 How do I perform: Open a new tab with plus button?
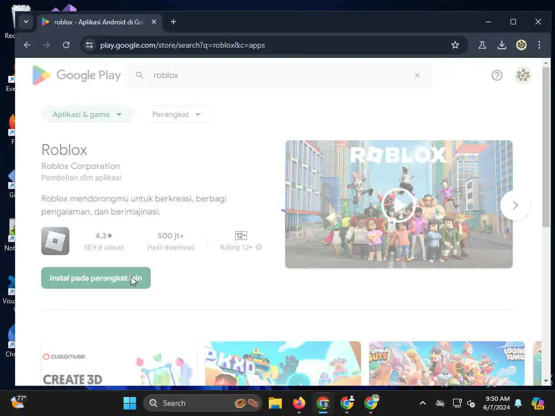(173, 22)
